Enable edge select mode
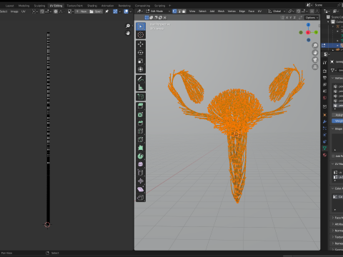Image resolution: width=343 pixels, height=257 pixels. coord(179,11)
